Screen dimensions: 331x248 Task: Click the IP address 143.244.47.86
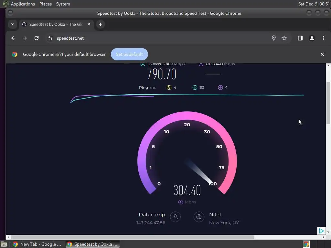pyautogui.click(x=151, y=223)
